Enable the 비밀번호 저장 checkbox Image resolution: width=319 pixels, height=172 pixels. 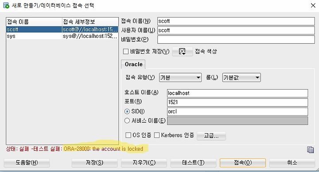[126, 52]
